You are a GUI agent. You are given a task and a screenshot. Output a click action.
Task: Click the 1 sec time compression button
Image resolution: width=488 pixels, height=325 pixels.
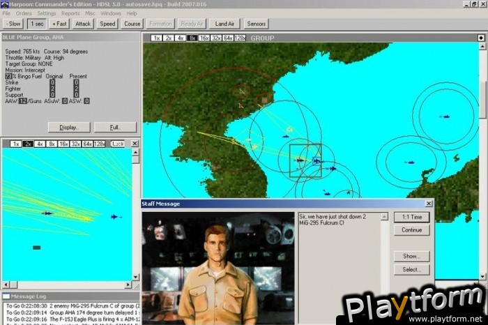tap(37, 24)
